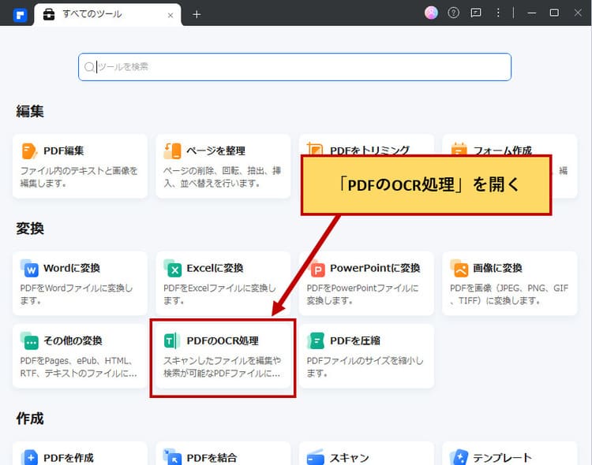Viewport: 592px width, 465px height.
Task: Select PDF編集 title text
Action: click(63, 151)
